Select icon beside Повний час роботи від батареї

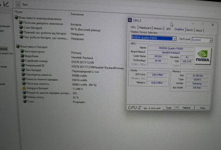click(21, 32)
